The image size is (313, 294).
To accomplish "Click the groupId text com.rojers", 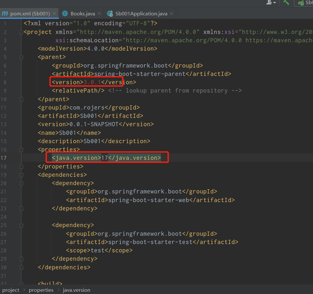I will point(87,108).
